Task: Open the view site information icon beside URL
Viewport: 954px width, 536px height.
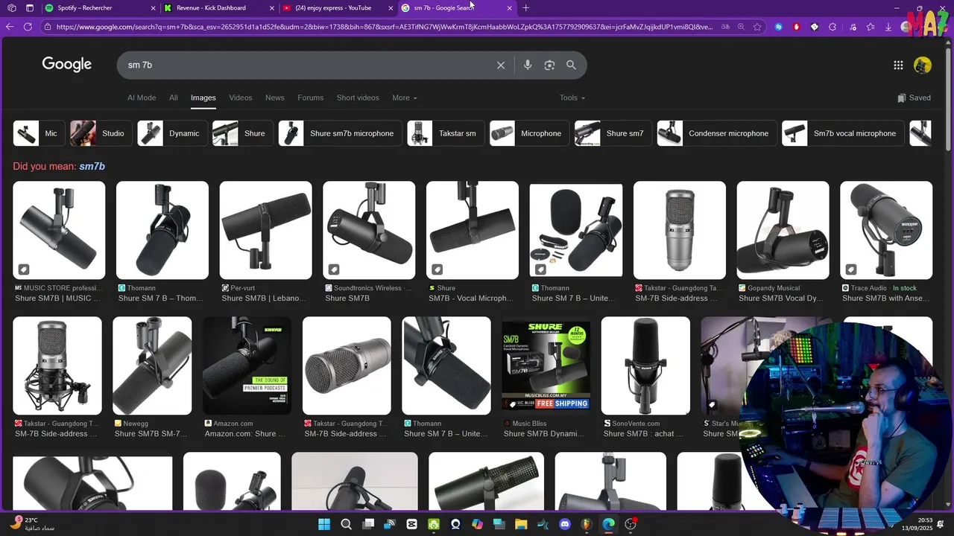Action: point(47,27)
